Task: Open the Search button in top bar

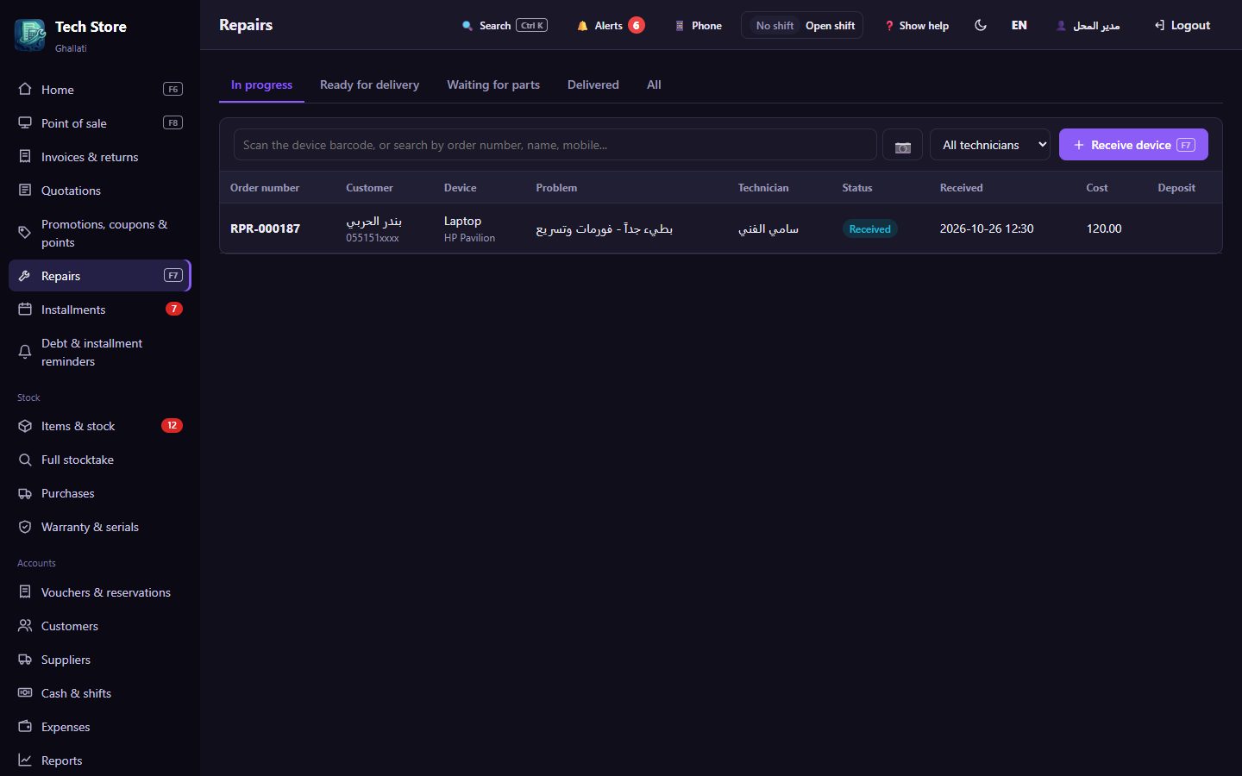Action: (x=505, y=25)
